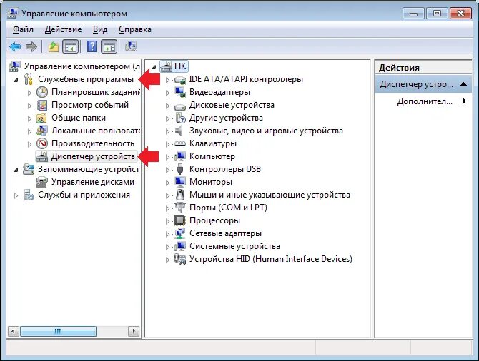Click the Контроллеры USB plug icon
Viewport: 479px width, 361px height.
click(180, 169)
